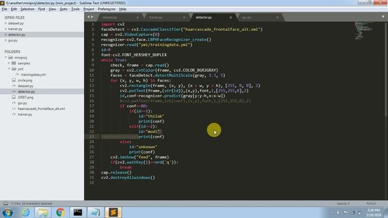Open the Command Prompt taskbar icon
The image size is (388, 218).
click(x=78, y=213)
